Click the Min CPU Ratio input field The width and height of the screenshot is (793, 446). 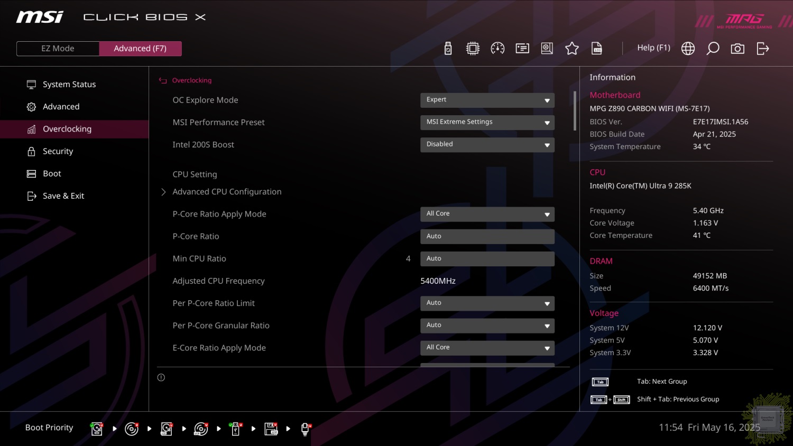[x=487, y=258]
